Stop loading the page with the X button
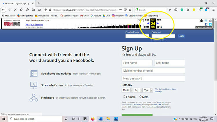 15,10
